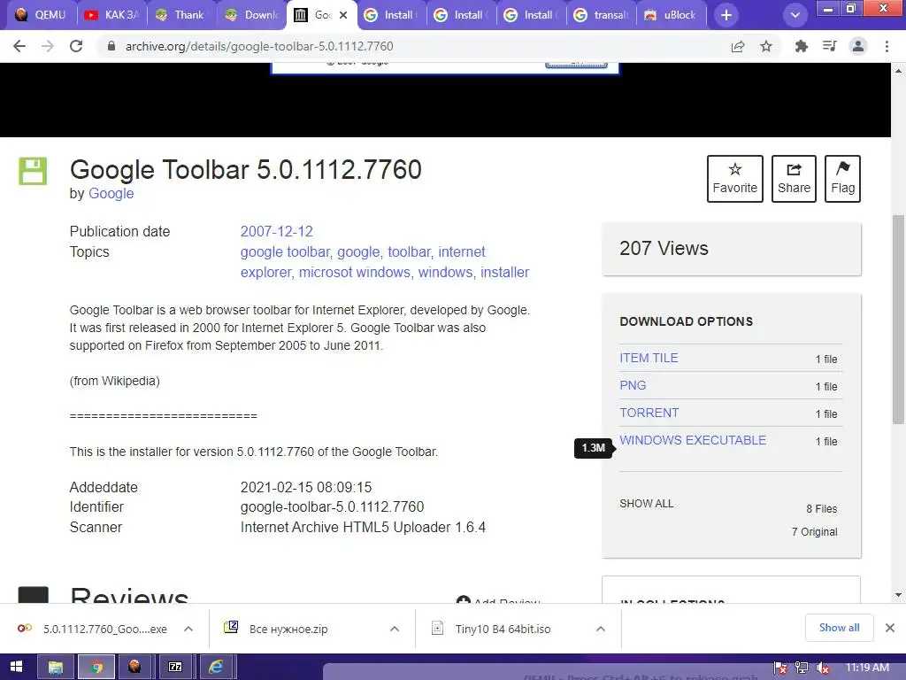
Task: Share this archive item
Action: click(x=794, y=179)
